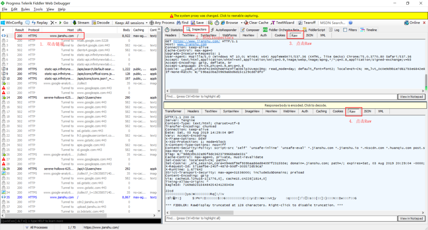Select session 14 serene-hollows row
428x230 pixels.
click(78, 98)
